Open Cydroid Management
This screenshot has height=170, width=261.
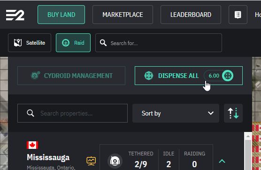pyautogui.click(x=71, y=76)
